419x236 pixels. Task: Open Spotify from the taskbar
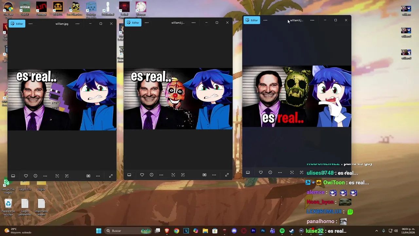(282, 231)
